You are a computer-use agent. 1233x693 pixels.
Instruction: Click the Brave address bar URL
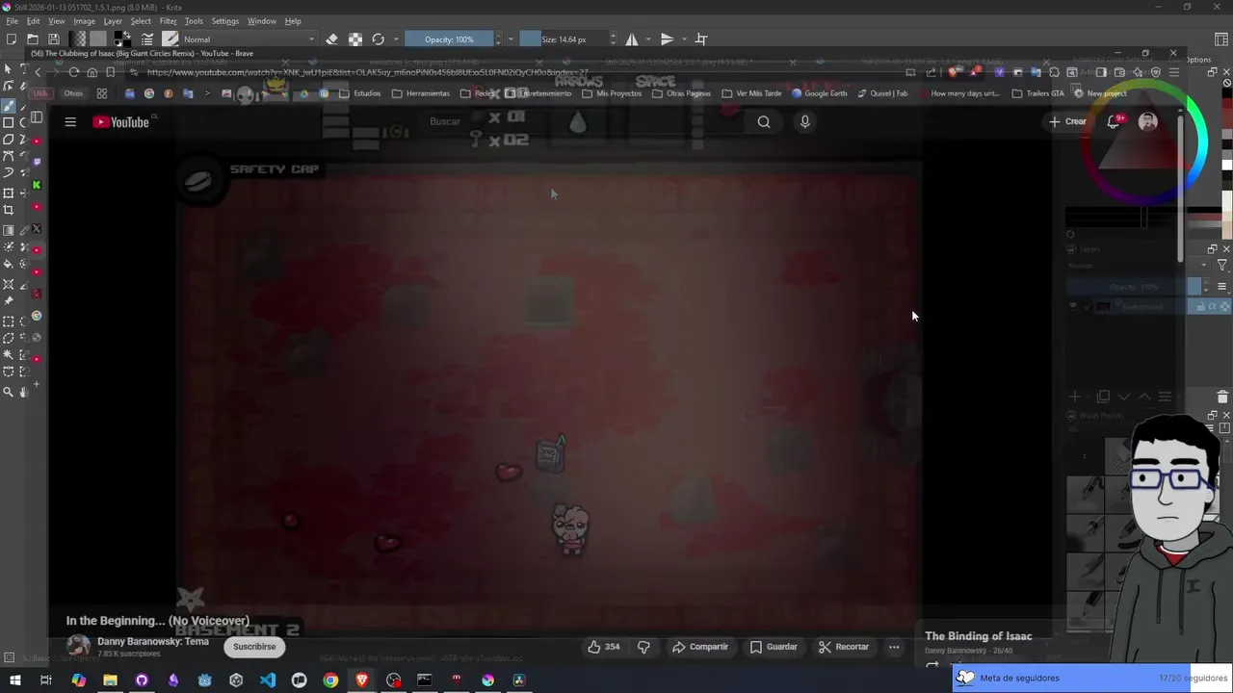[367, 72]
